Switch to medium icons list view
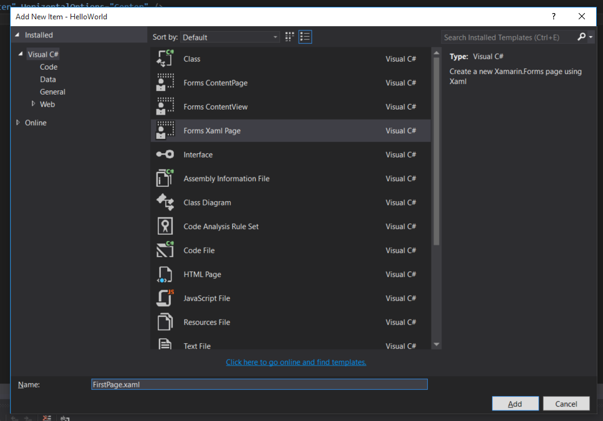This screenshot has height=421, width=603. [305, 37]
